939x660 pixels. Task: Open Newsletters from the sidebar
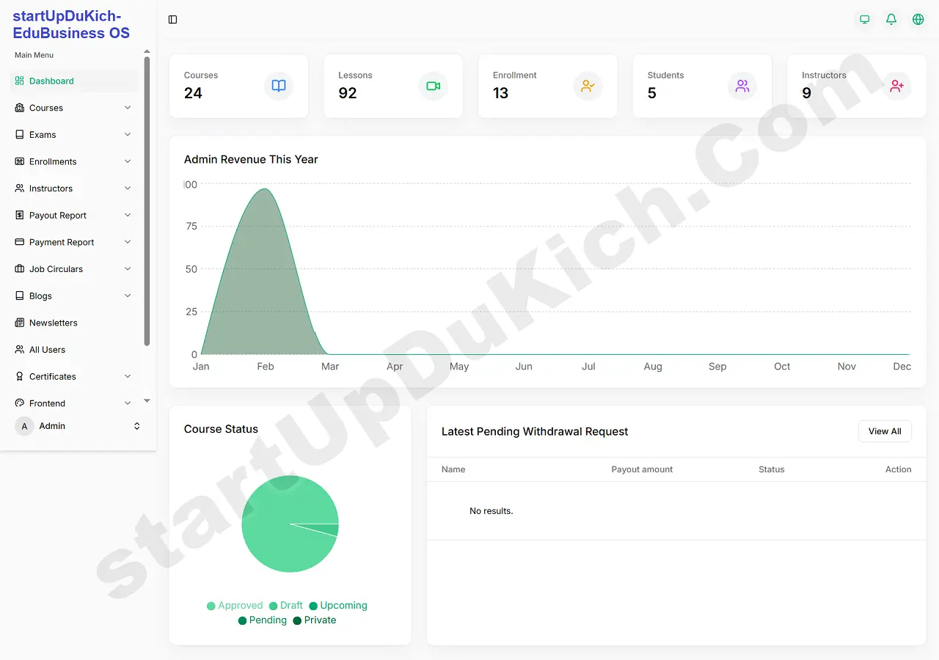[53, 323]
